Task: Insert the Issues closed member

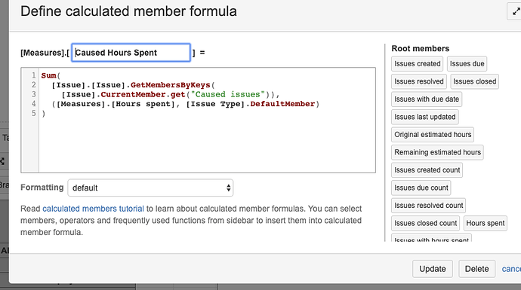Action: point(474,81)
